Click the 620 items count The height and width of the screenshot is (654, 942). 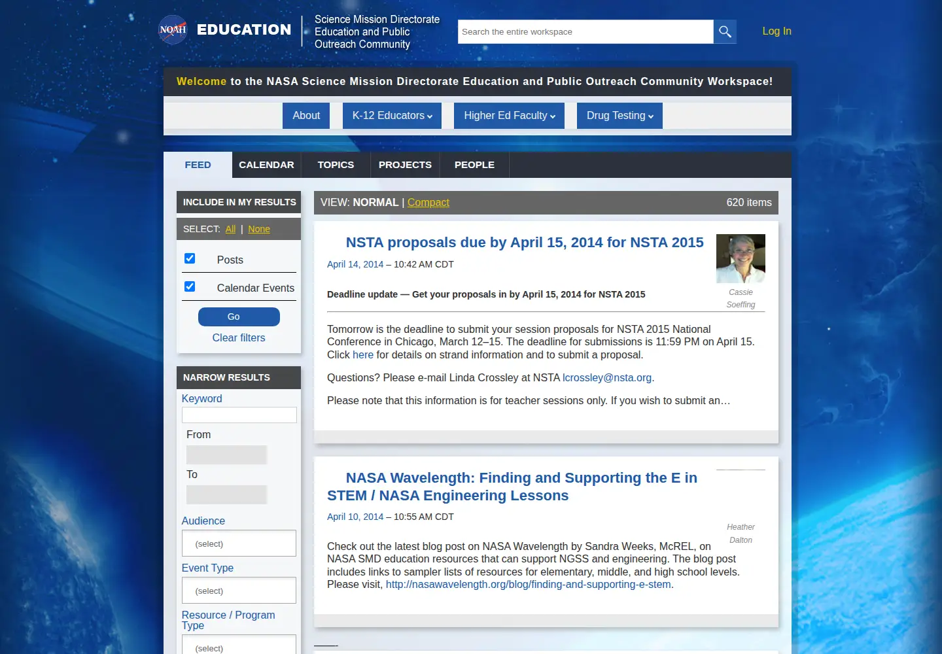749,202
